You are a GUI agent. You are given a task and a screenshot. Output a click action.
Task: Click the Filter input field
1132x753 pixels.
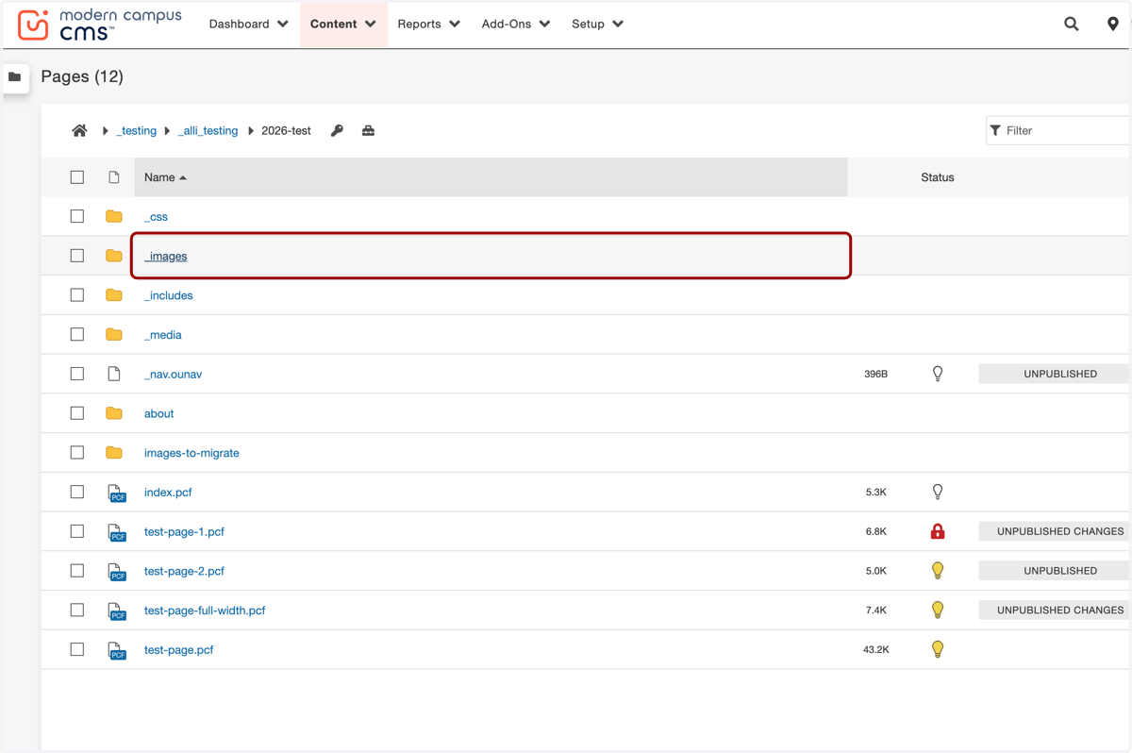pyautogui.click(x=1058, y=130)
